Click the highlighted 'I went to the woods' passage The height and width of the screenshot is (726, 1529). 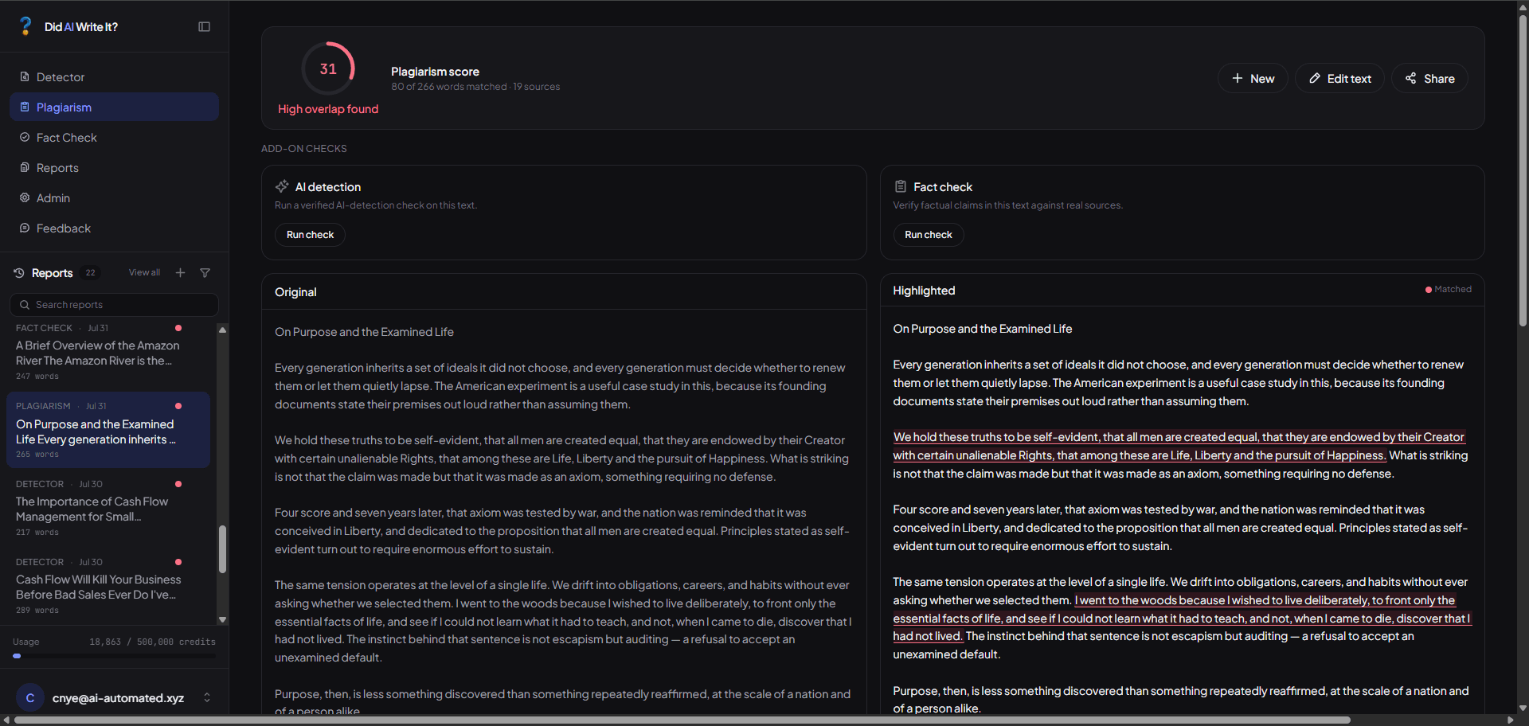pyautogui.click(x=1182, y=619)
